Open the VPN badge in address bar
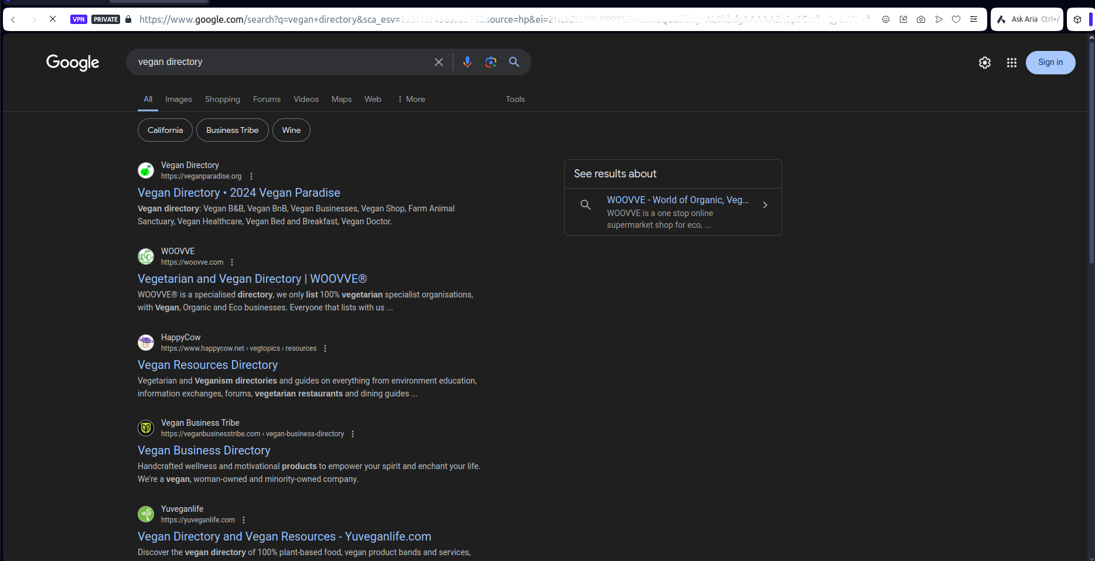The height and width of the screenshot is (561, 1095). (79, 19)
